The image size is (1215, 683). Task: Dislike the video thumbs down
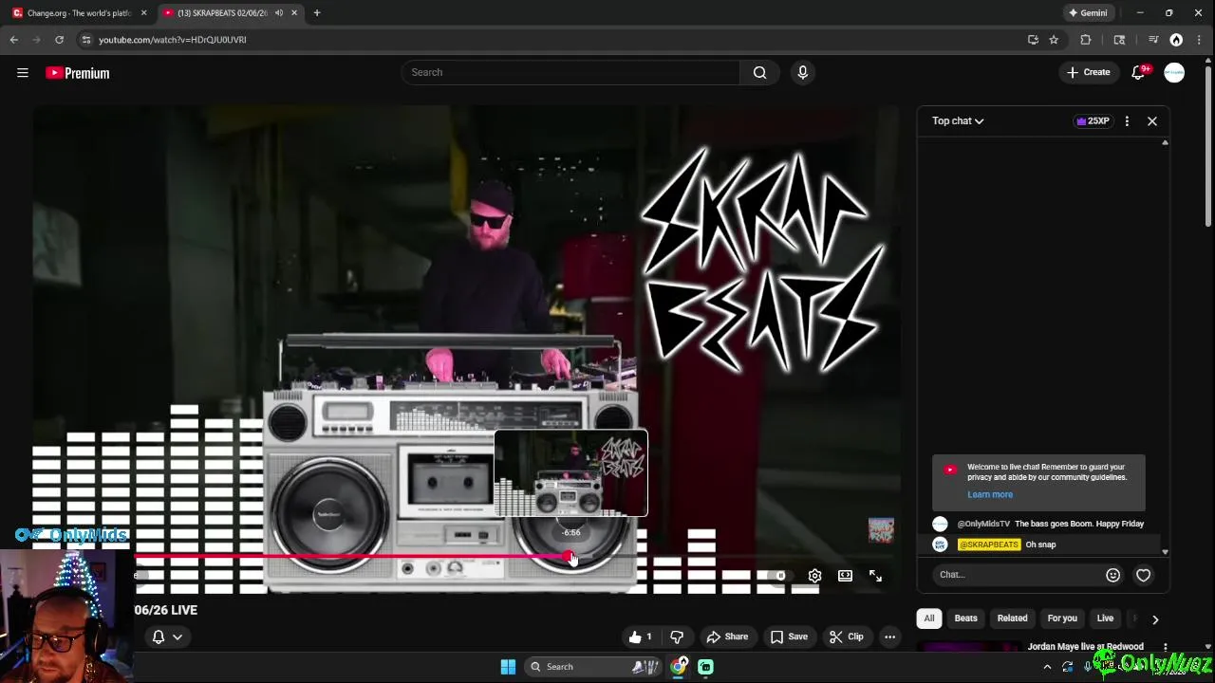click(x=677, y=637)
